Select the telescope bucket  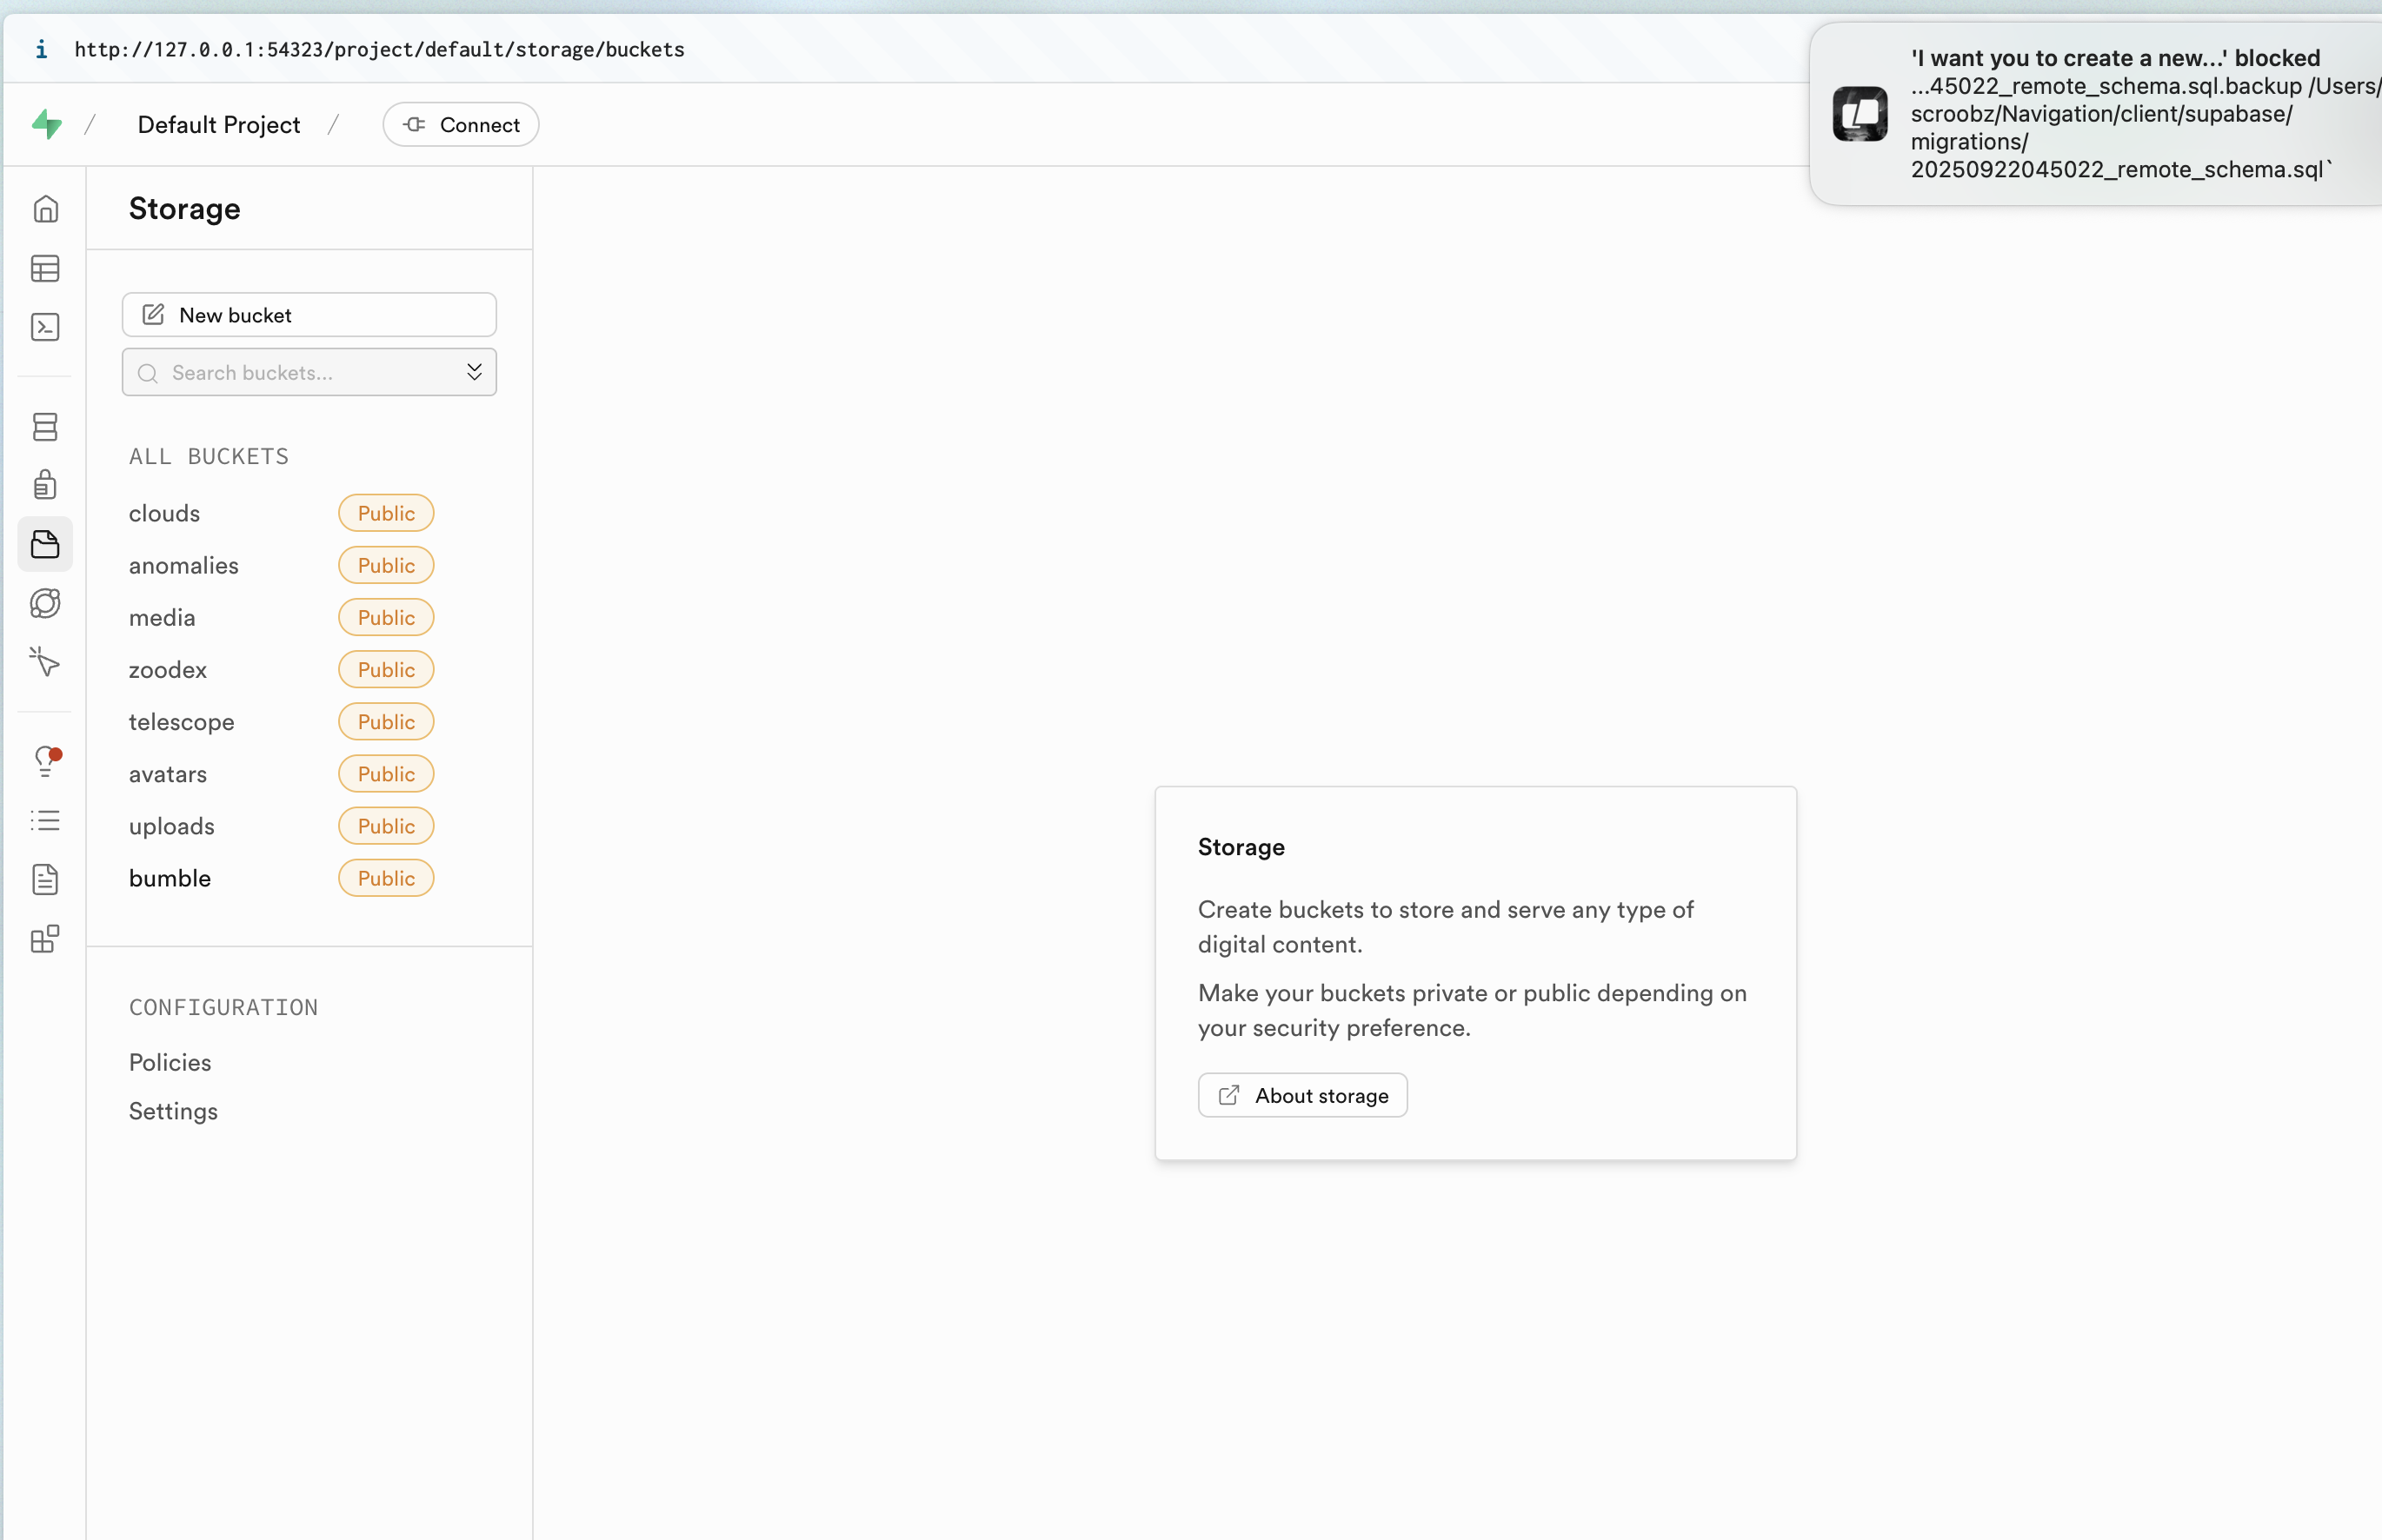(182, 722)
